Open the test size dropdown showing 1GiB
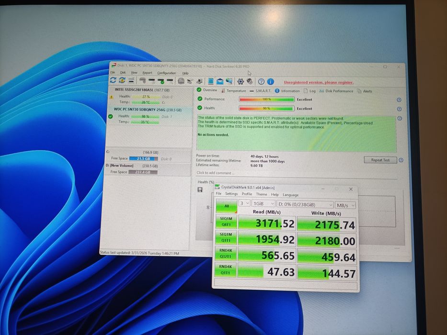Image resolution: width=447 pixels, height=335 pixels. 264,204
